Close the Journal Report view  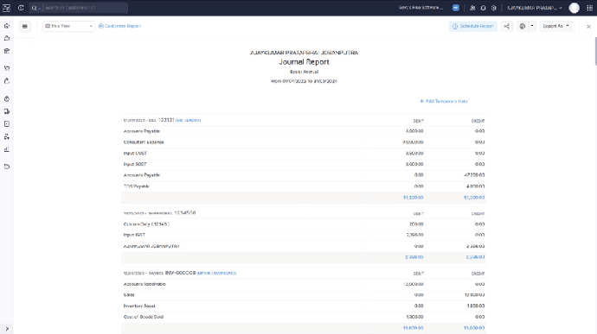pyautogui.click(x=588, y=26)
